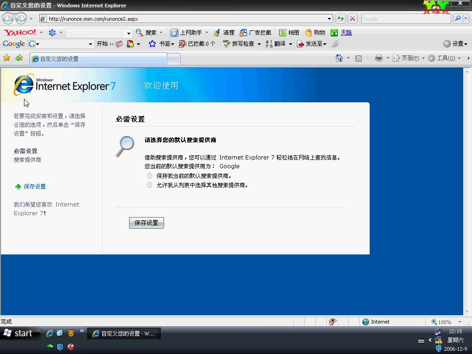Click the Favorites Center star icon
The width and height of the screenshot is (472, 354).
(6, 58)
